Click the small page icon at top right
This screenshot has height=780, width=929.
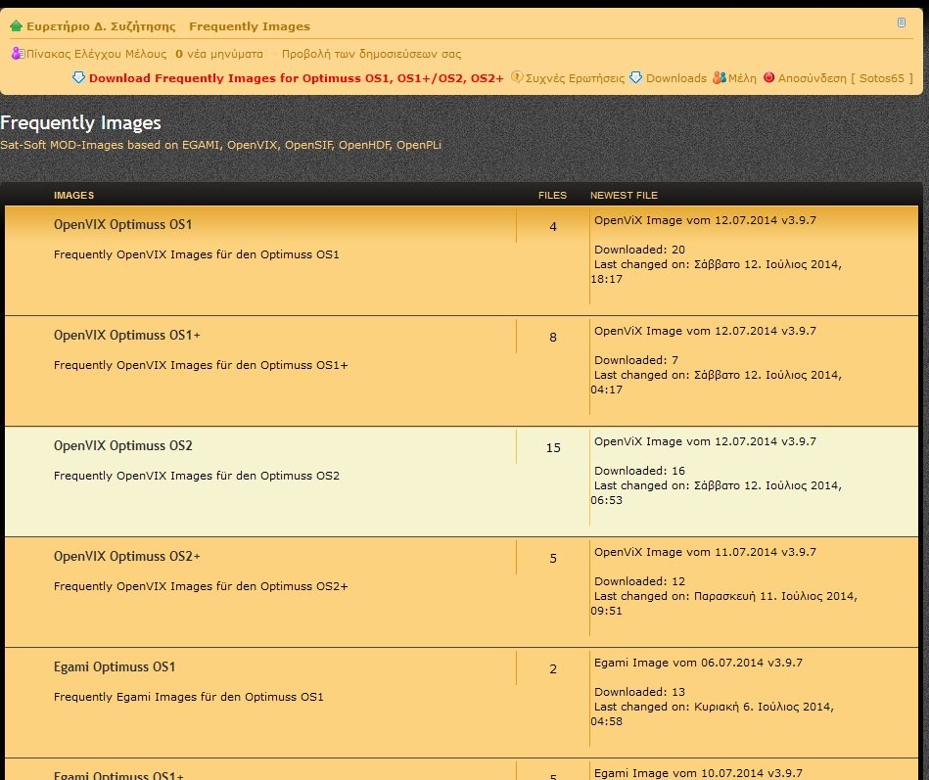click(x=902, y=23)
